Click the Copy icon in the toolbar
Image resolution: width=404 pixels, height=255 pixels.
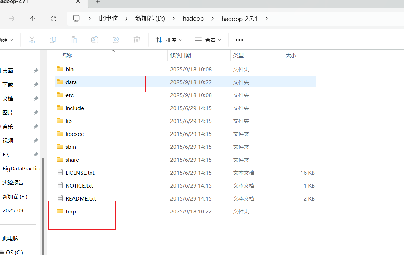53,39
